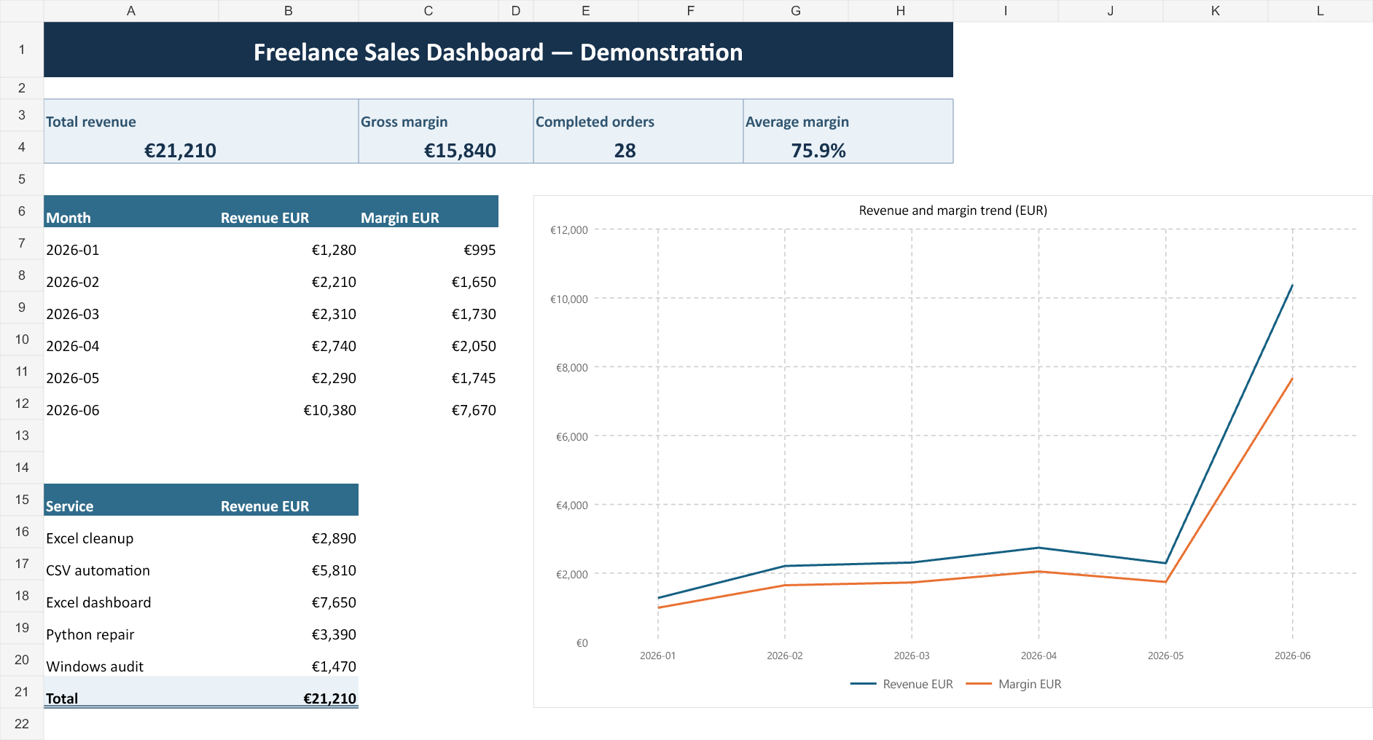This screenshot has width=1373, height=740.
Task: Click Revenue EUR header in the Service table
Action: click(x=289, y=500)
